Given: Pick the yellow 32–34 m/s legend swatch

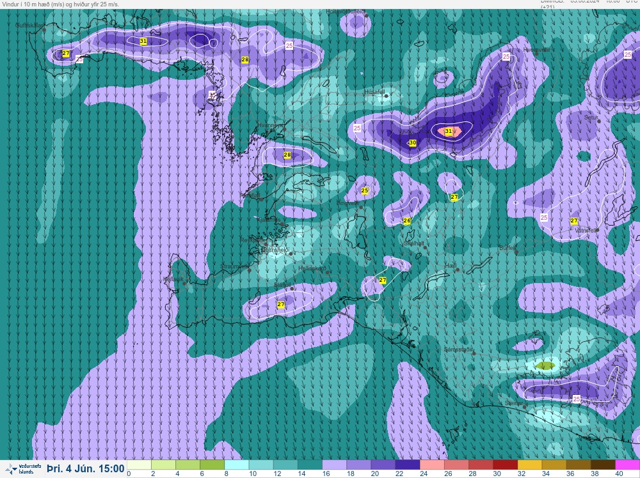Looking at the screenshot, I should click(x=530, y=465).
